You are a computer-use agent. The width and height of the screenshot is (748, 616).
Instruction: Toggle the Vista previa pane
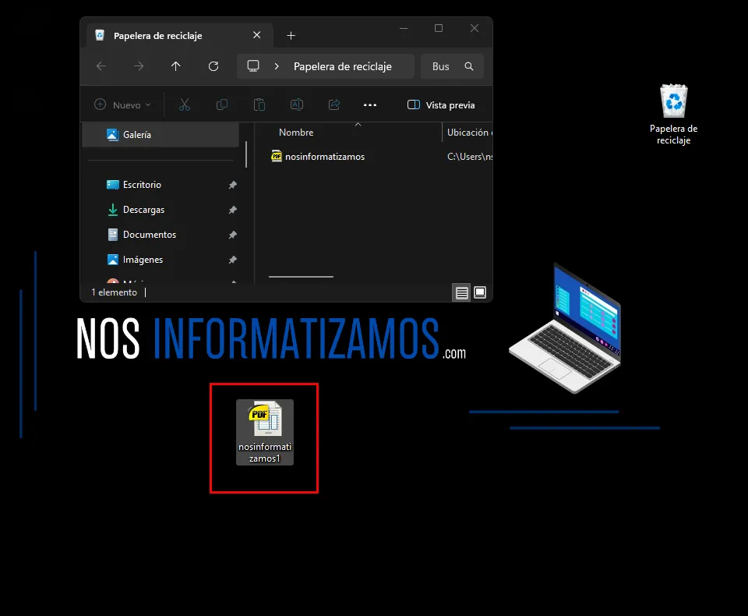pos(441,105)
